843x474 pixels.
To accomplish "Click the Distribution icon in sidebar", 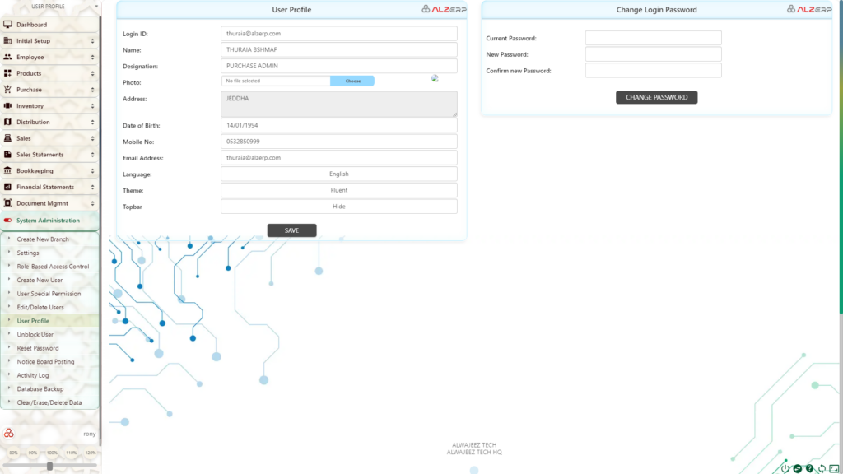I will click(x=7, y=122).
